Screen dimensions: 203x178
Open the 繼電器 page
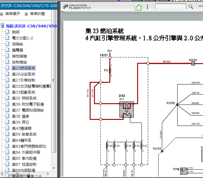[x=17, y=50]
